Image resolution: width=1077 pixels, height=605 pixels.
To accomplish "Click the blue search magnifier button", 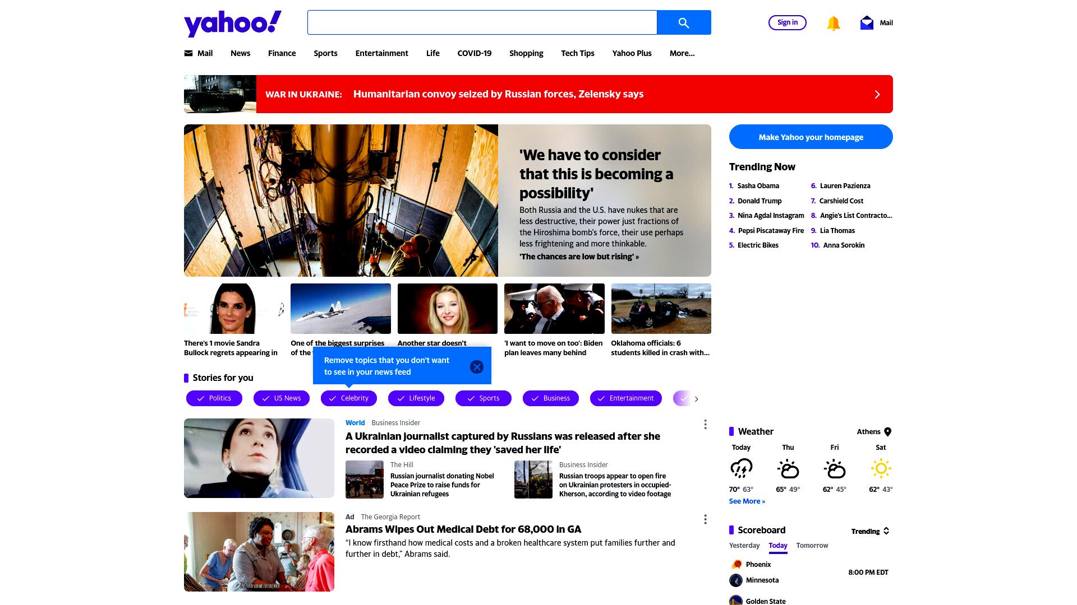I will [x=684, y=22].
